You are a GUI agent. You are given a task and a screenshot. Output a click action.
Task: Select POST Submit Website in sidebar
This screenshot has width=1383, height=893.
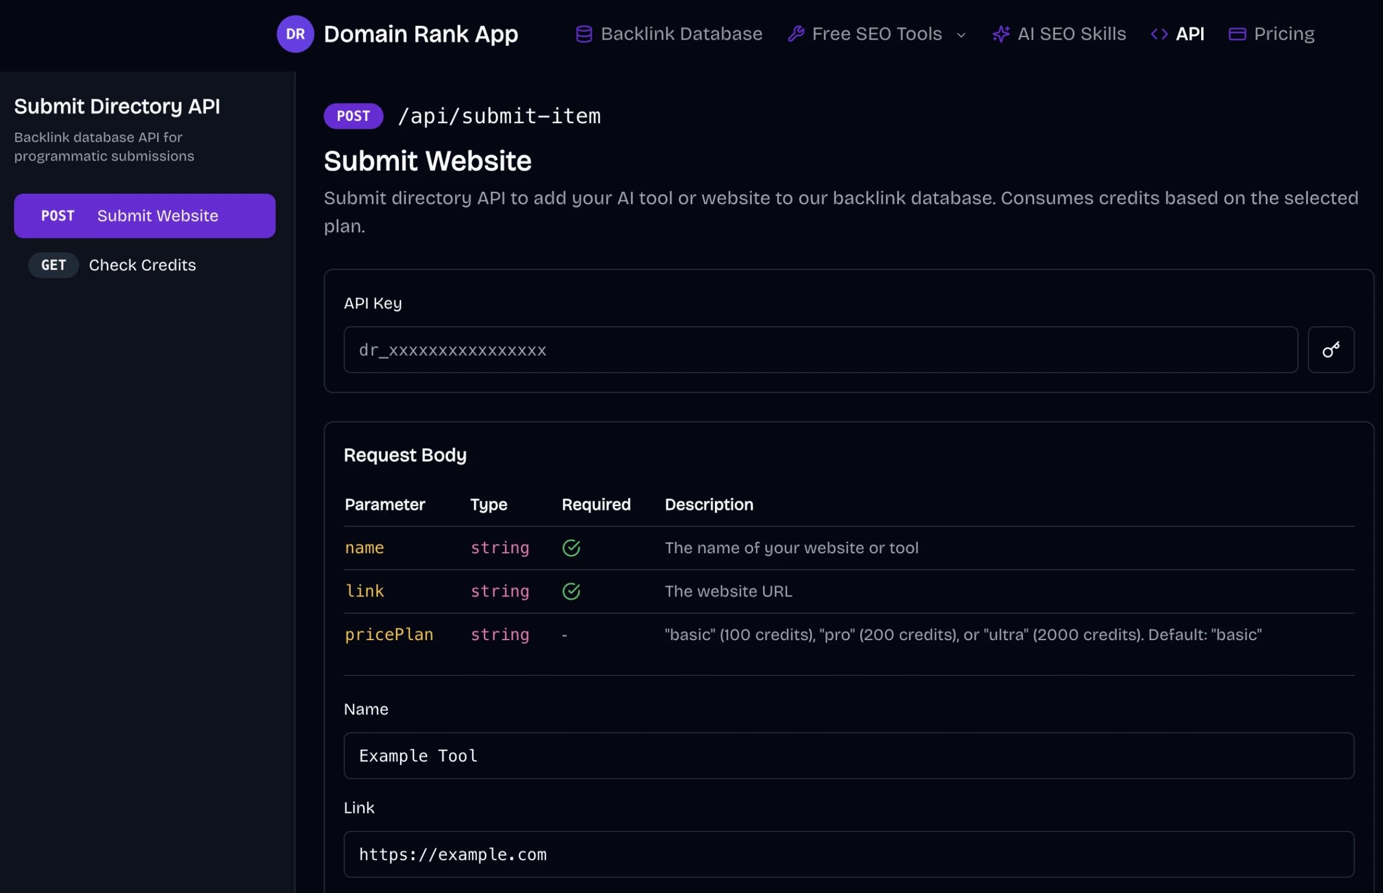tap(144, 216)
